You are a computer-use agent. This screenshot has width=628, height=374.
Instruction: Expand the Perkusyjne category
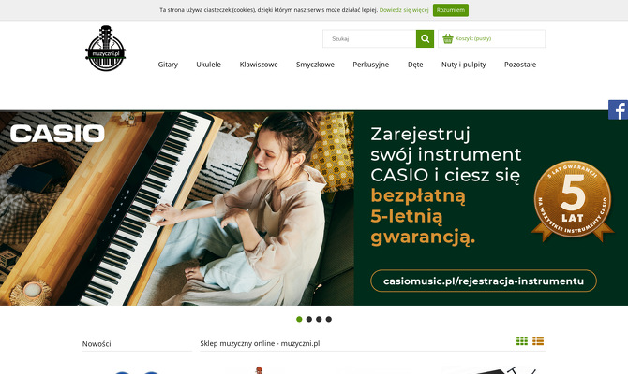click(x=371, y=65)
